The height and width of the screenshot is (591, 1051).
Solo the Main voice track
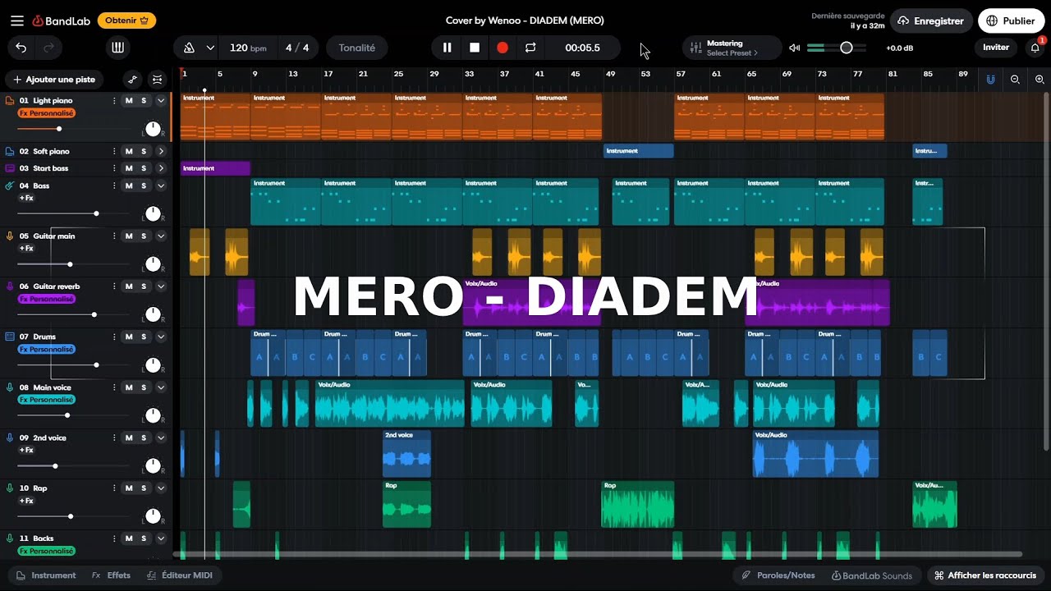point(144,387)
